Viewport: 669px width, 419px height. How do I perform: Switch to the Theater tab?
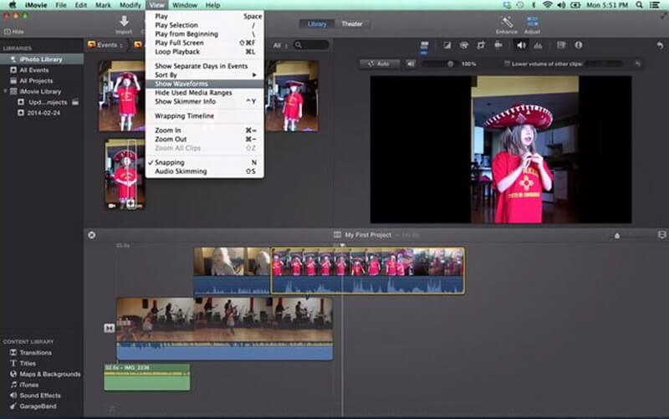[352, 23]
